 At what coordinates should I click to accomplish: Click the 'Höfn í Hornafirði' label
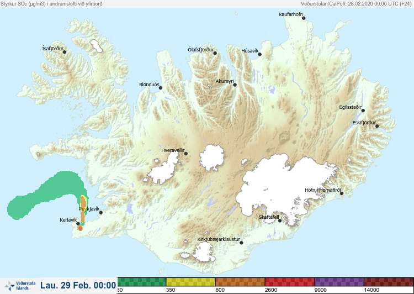(323, 190)
